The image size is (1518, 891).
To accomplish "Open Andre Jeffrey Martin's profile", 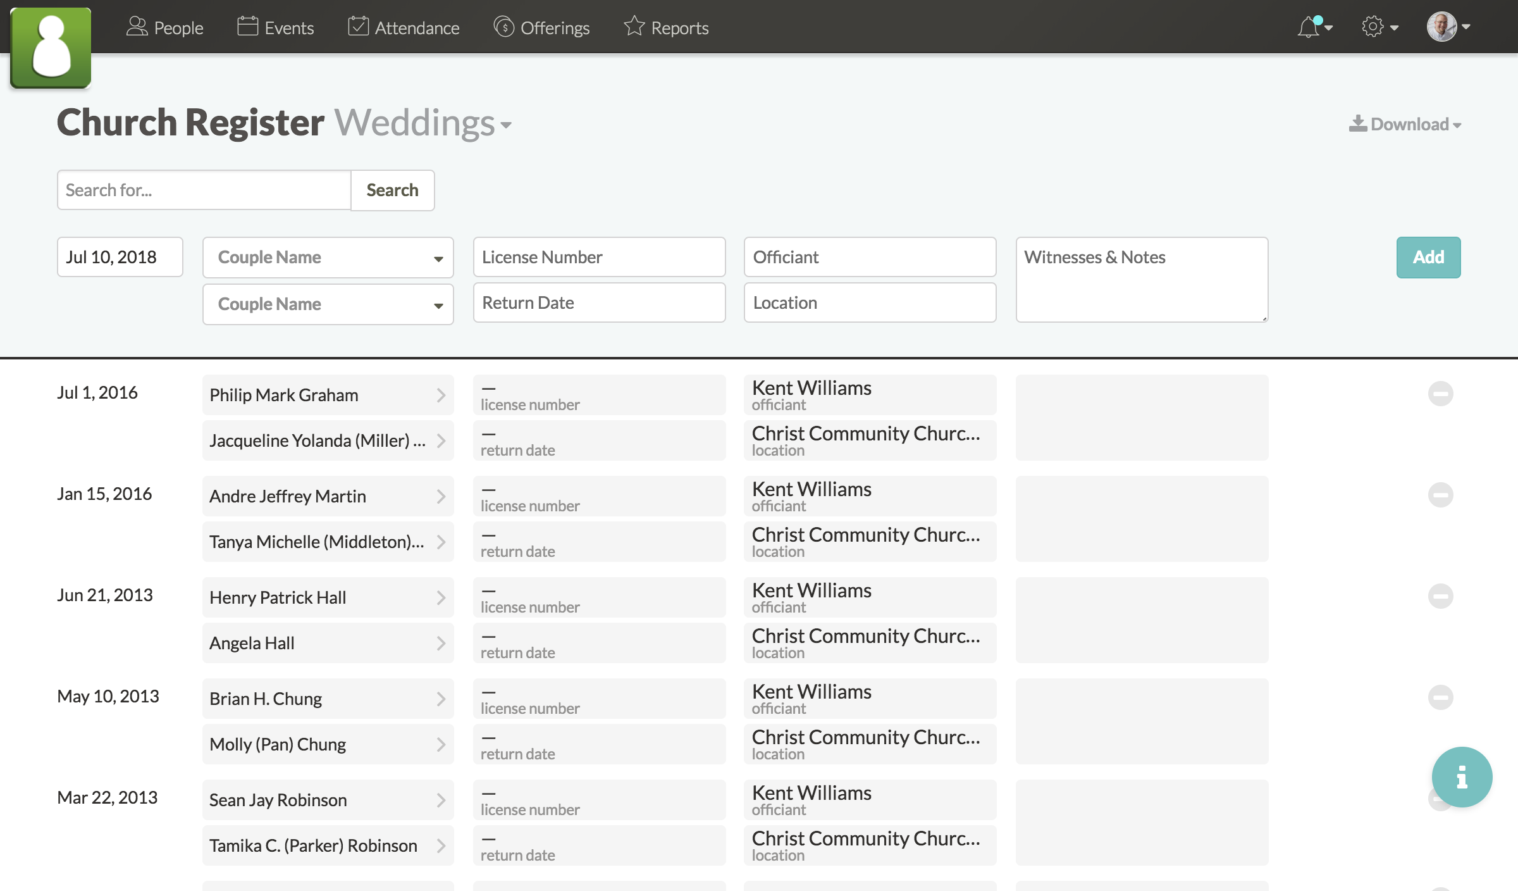I will [x=328, y=496].
